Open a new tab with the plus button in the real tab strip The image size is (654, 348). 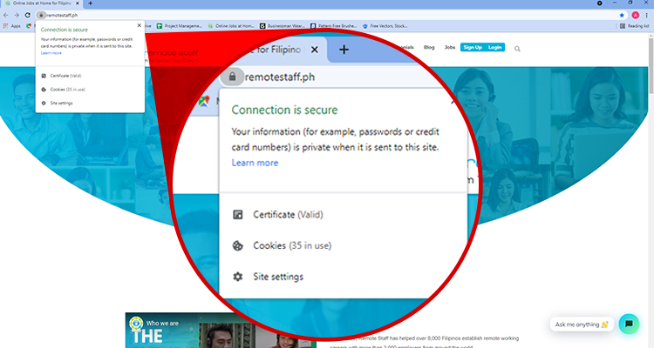tap(90, 3)
